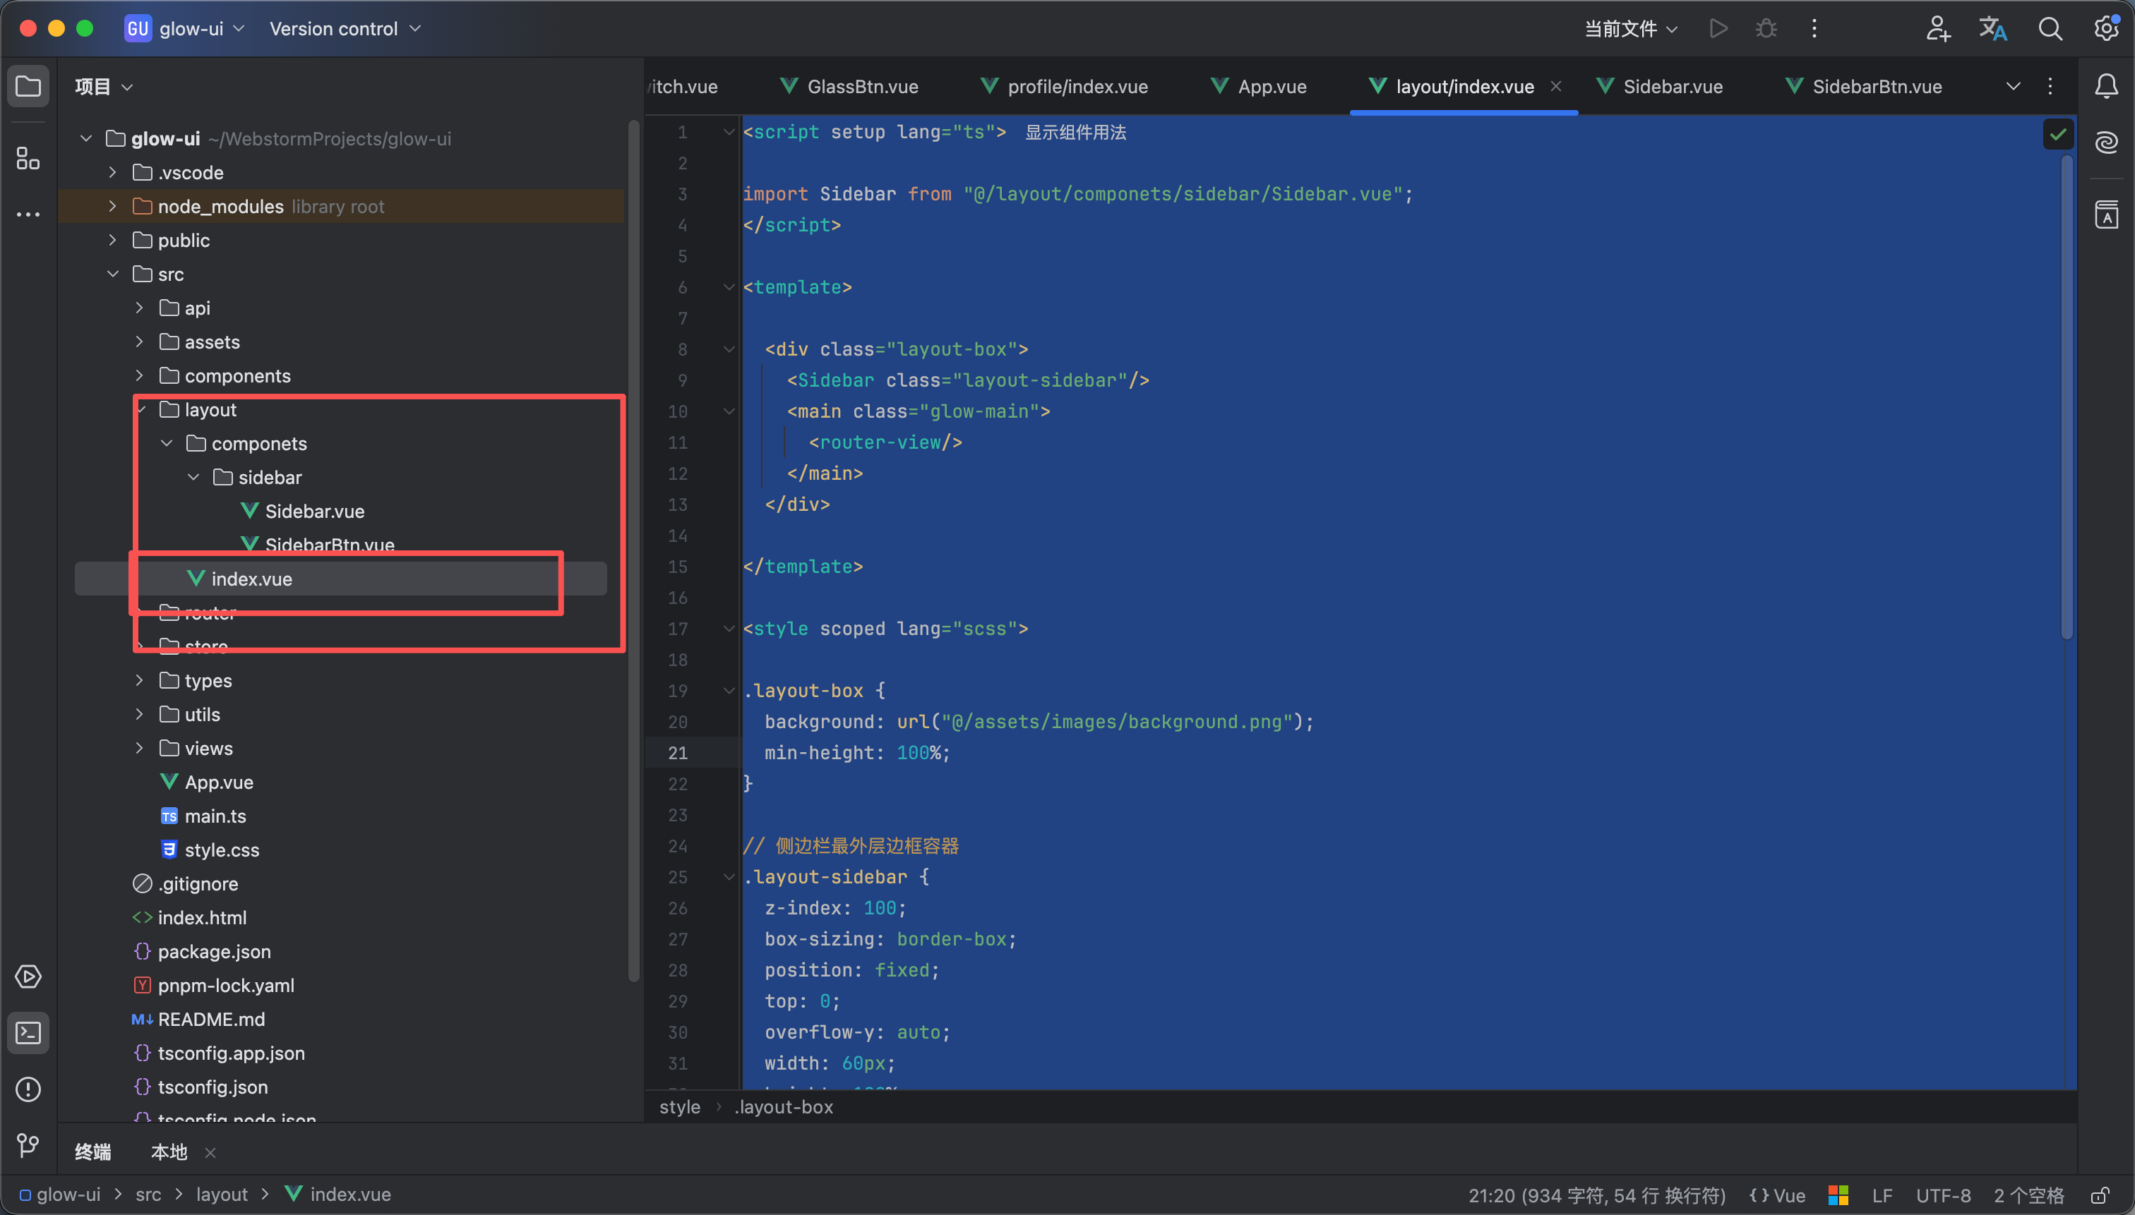Open the Problems tool window icon
The height and width of the screenshot is (1215, 2135).
[28, 1089]
